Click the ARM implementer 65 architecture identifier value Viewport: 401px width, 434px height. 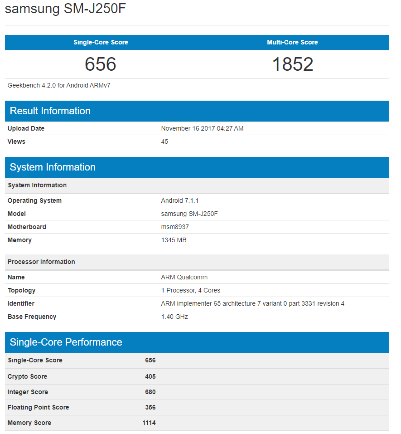tap(253, 304)
